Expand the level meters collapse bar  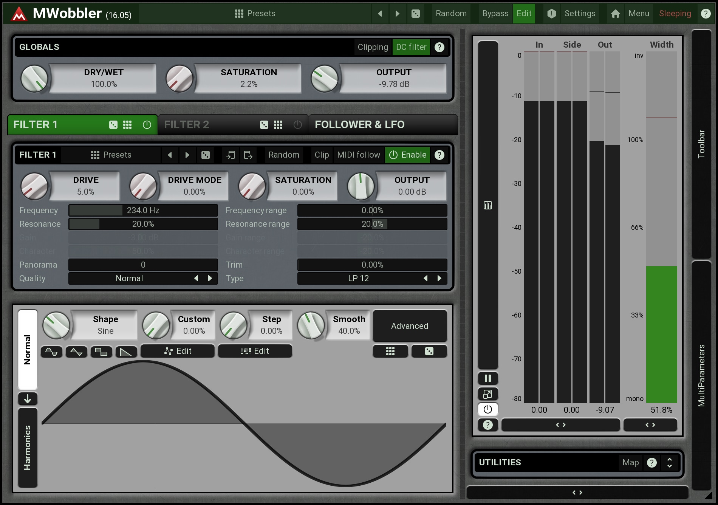coord(560,425)
